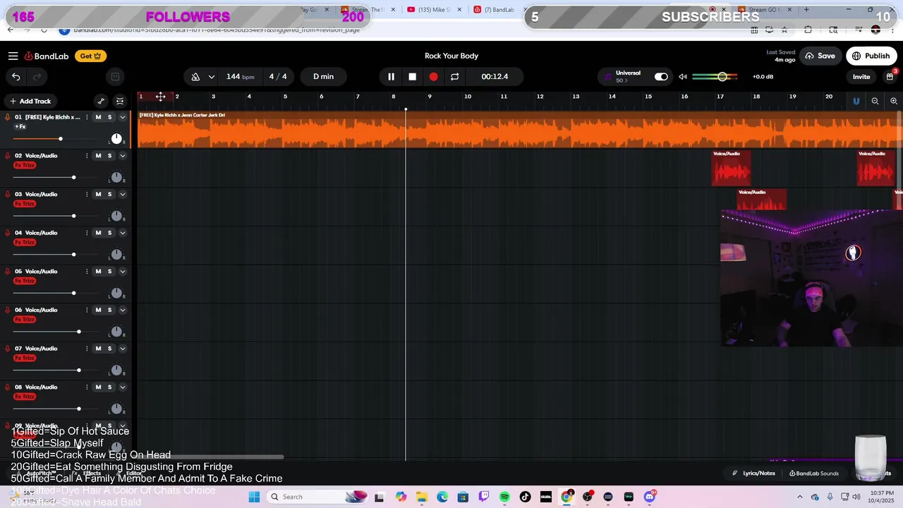Open track 03 three-dot menu
This screenshot has height=508, width=903.
[87, 194]
